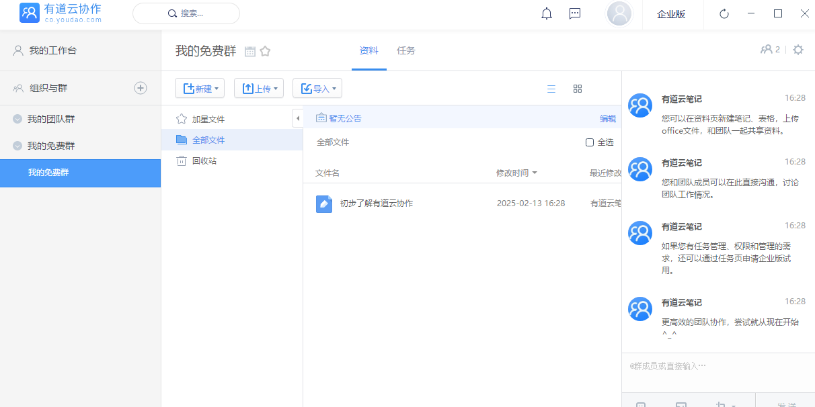Star the group via title star icon
Image resolution: width=815 pixels, height=407 pixels.
click(x=265, y=51)
